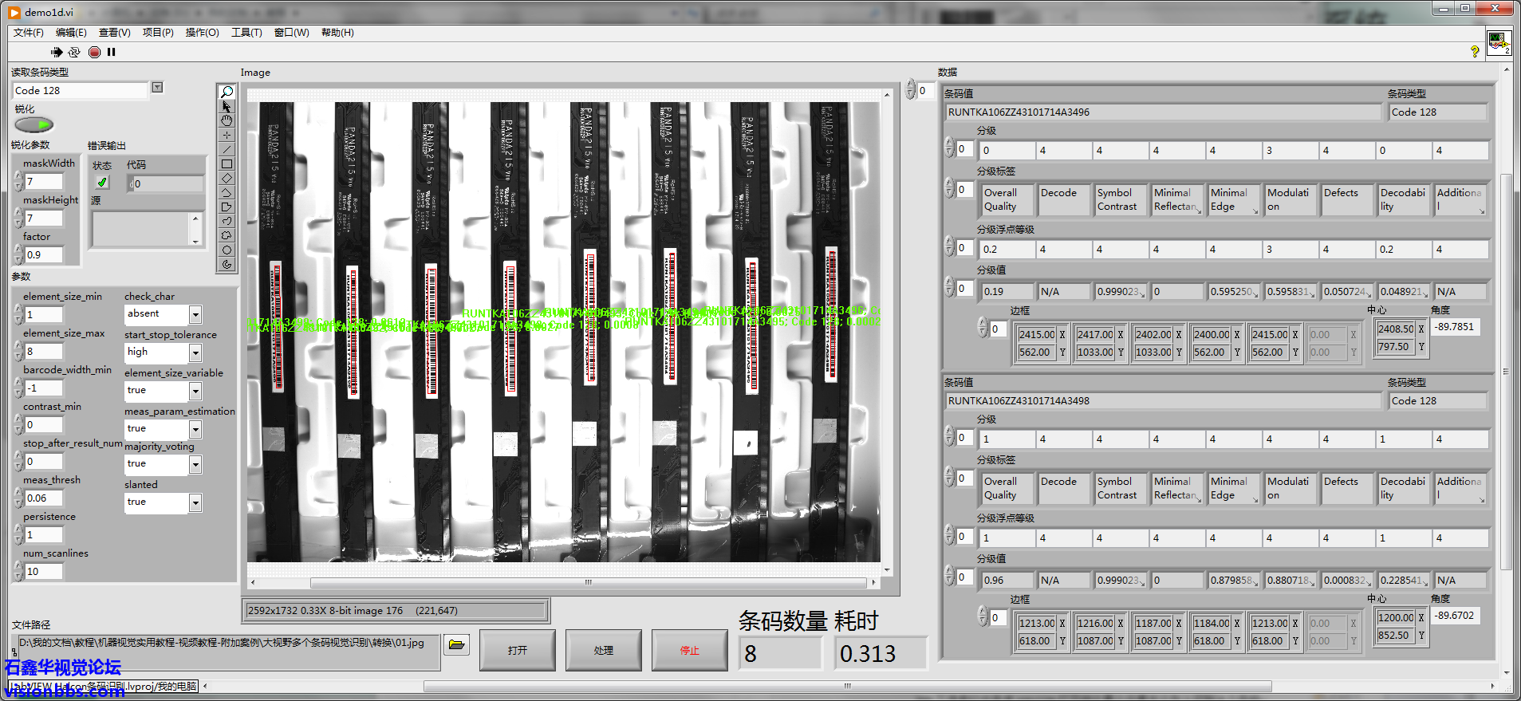The width and height of the screenshot is (1521, 701).
Task: Click the 数据 array index stepper
Action: pyautogui.click(x=910, y=90)
